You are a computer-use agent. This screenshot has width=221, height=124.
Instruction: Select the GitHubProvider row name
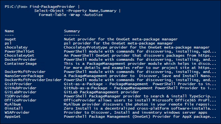tap(20, 88)
